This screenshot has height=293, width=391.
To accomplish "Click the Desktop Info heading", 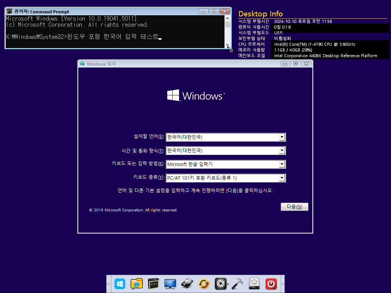I will [x=260, y=14].
